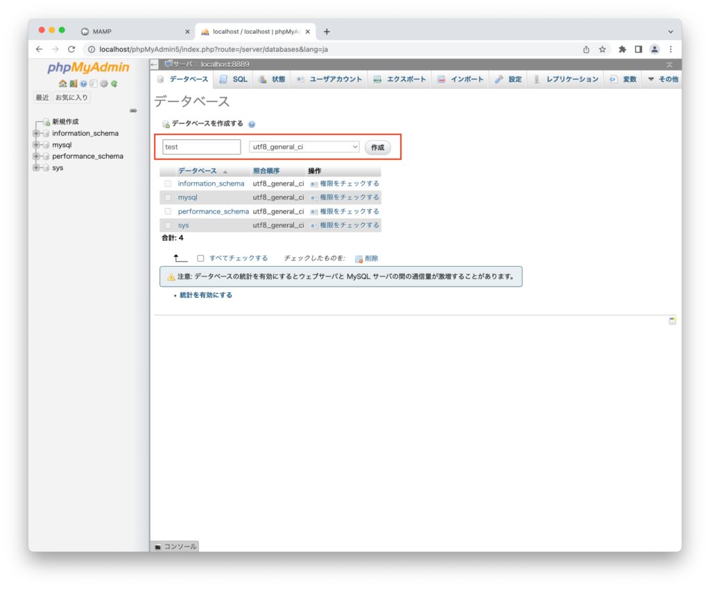The width and height of the screenshot is (710, 589).
Task: Check the information_schema row checkbox
Action: pyautogui.click(x=168, y=184)
